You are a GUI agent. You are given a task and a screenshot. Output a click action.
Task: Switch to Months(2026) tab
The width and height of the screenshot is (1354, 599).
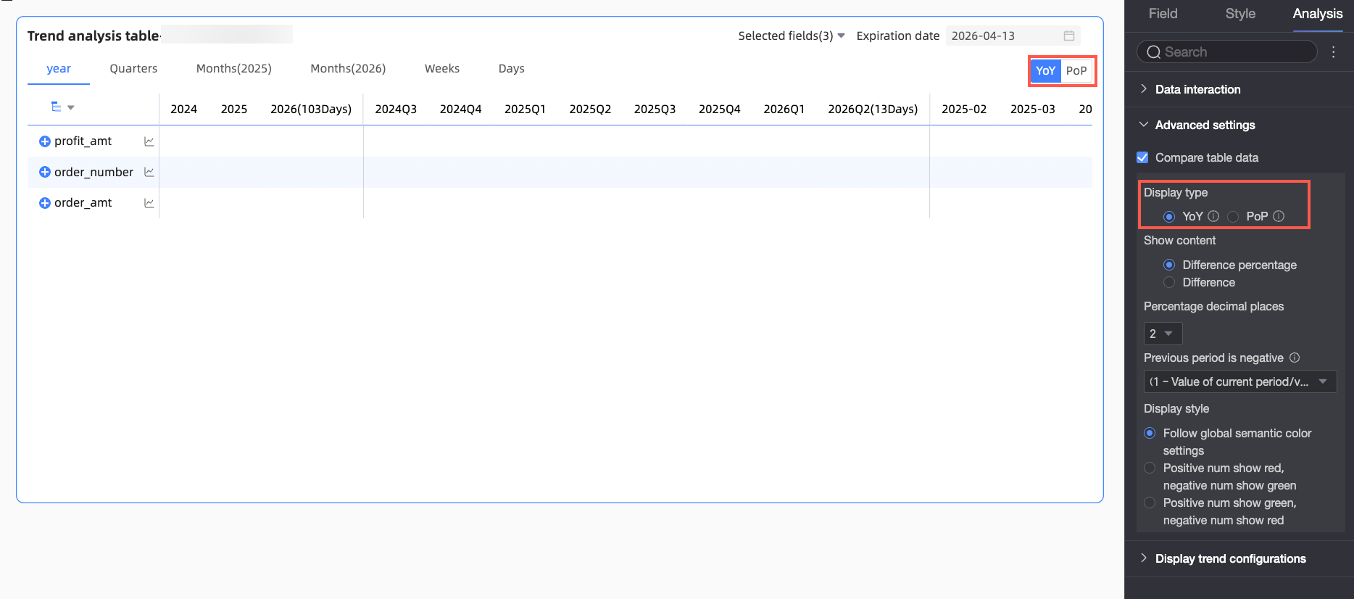(x=348, y=68)
